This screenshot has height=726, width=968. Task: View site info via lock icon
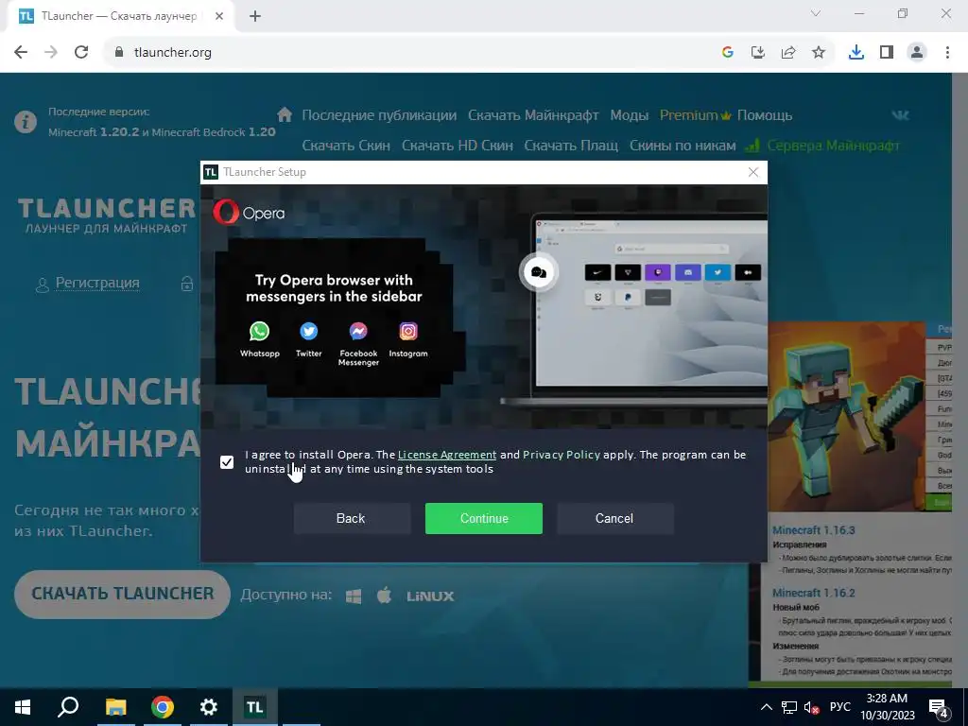click(119, 52)
